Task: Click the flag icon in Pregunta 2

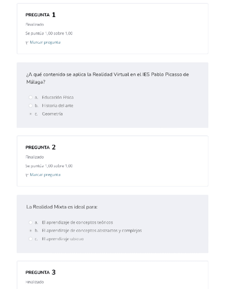Action: point(27,175)
